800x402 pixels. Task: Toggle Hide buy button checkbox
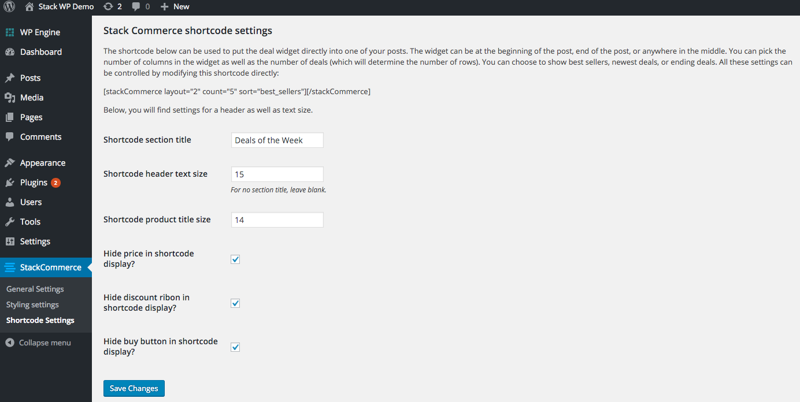[x=235, y=347]
